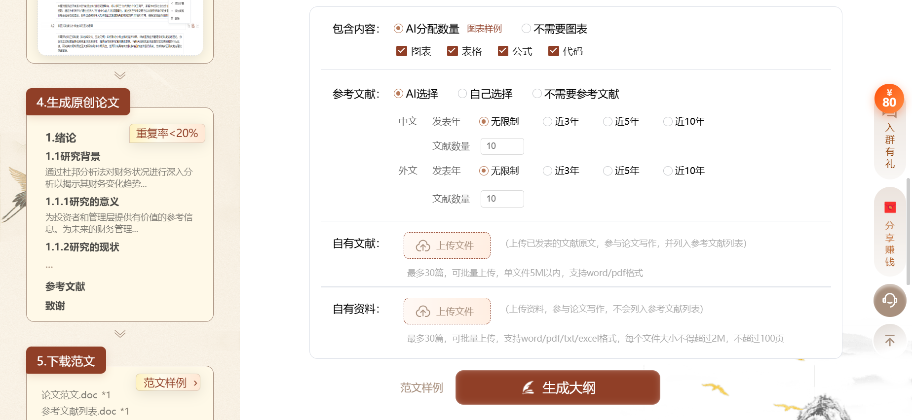Click 致谢 in the outline preview

pos(55,306)
